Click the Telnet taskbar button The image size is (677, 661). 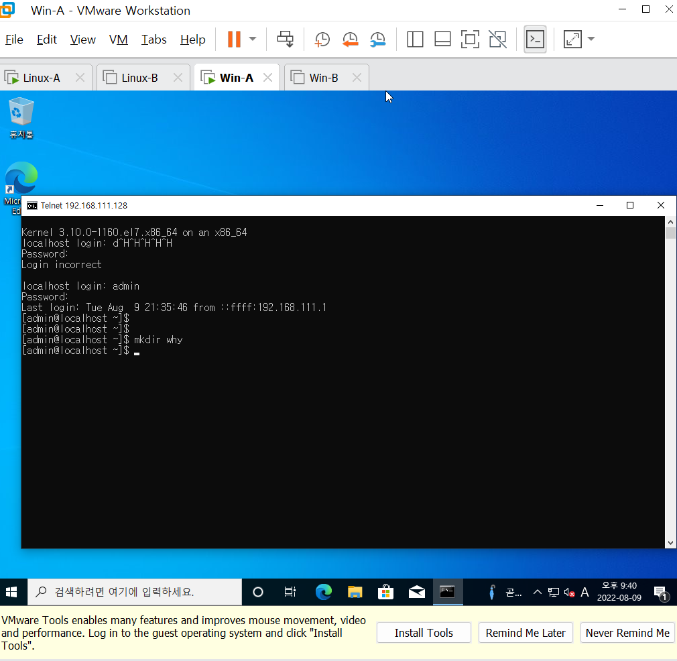(448, 592)
